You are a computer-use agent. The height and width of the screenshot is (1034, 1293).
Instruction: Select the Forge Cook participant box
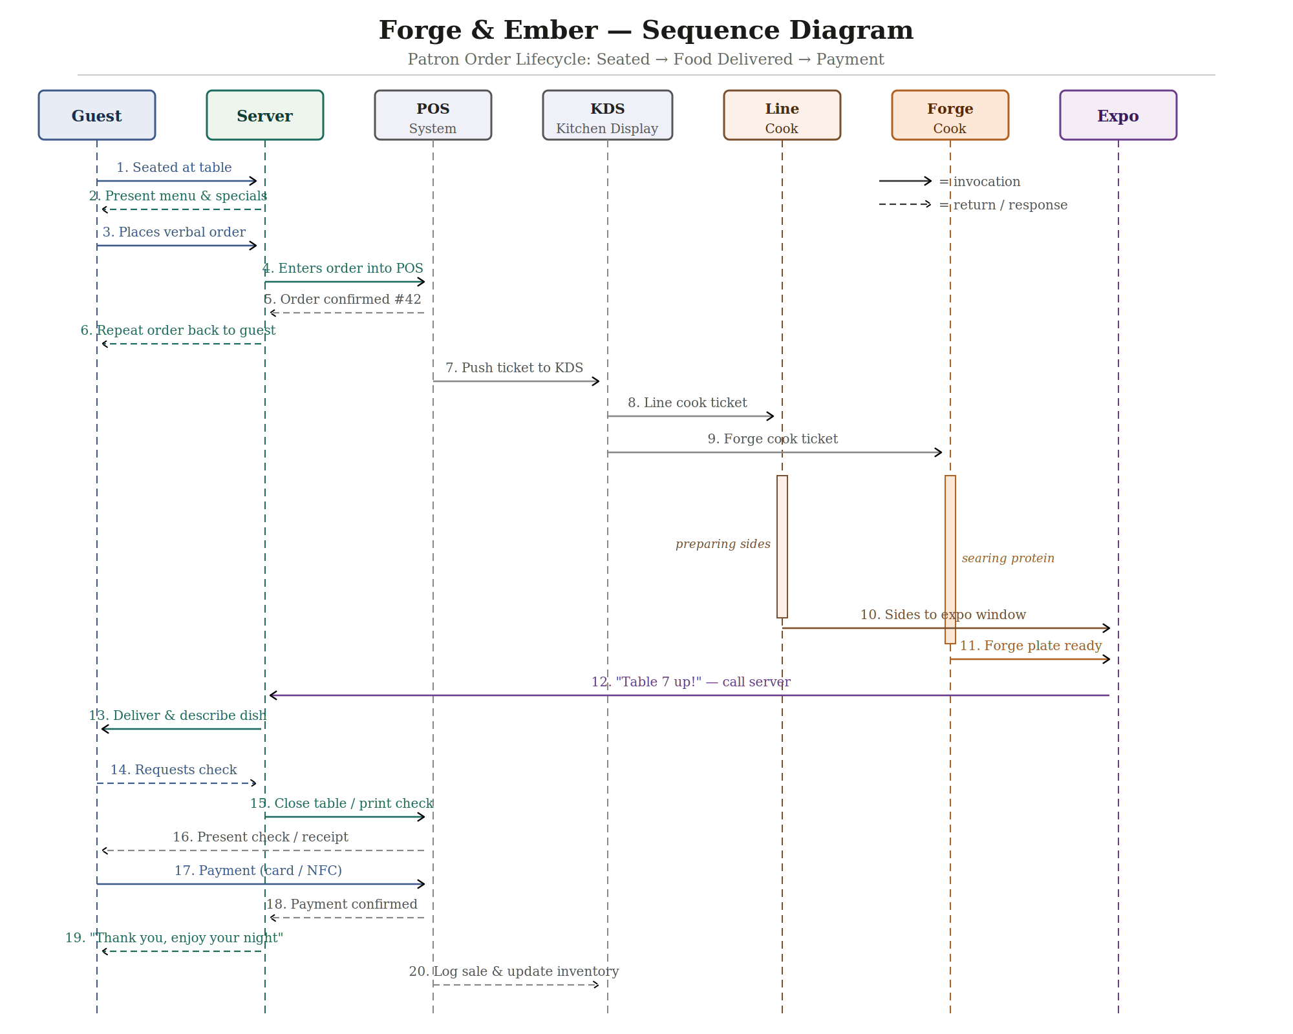click(950, 115)
